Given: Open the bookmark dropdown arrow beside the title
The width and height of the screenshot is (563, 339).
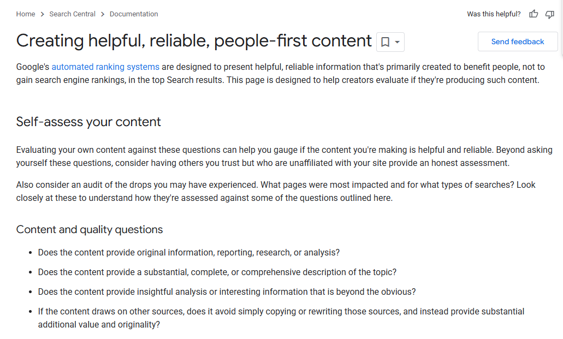Looking at the screenshot, I should tap(397, 42).
